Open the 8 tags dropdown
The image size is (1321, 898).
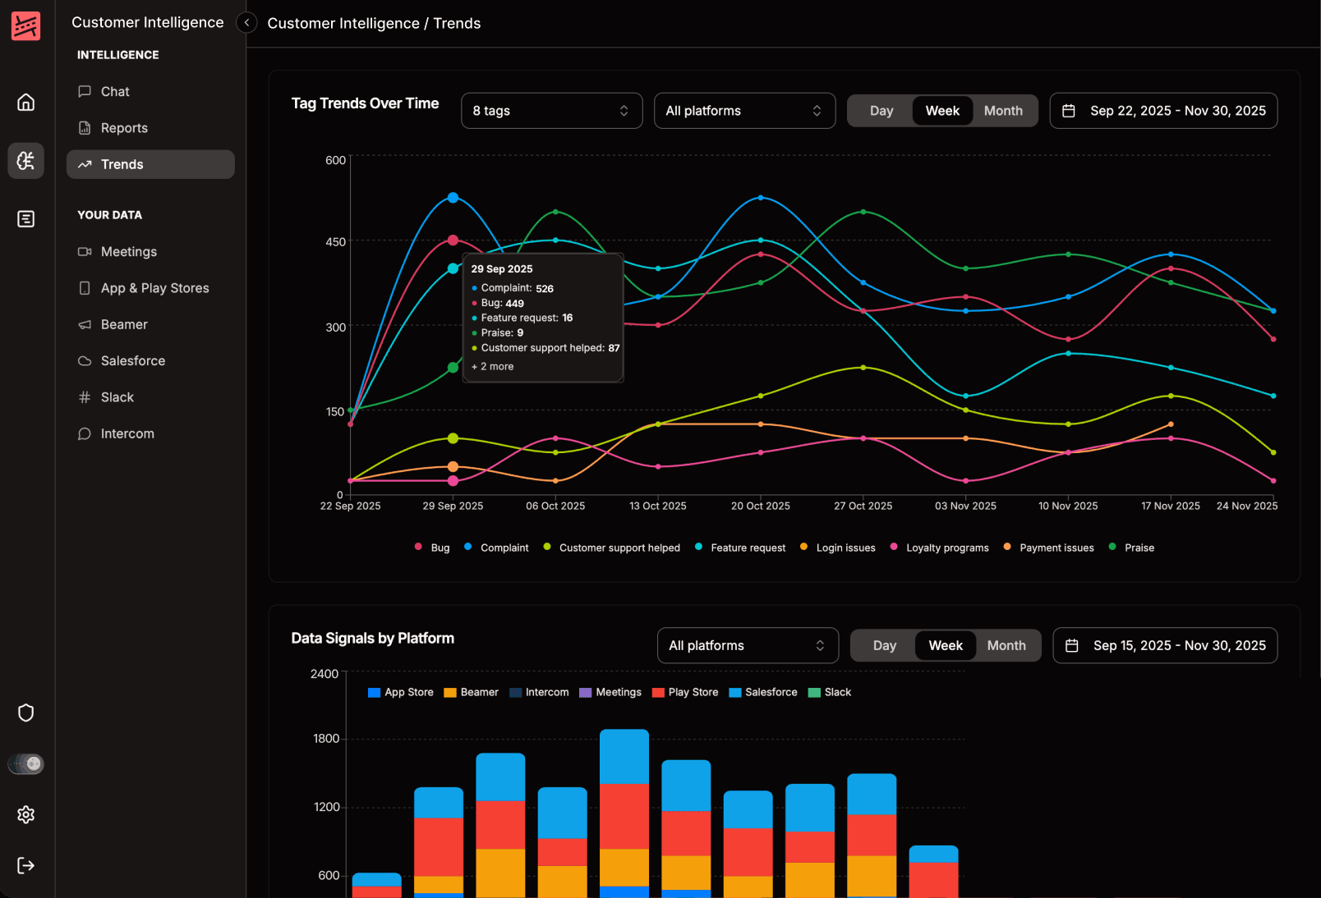point(551,110)
